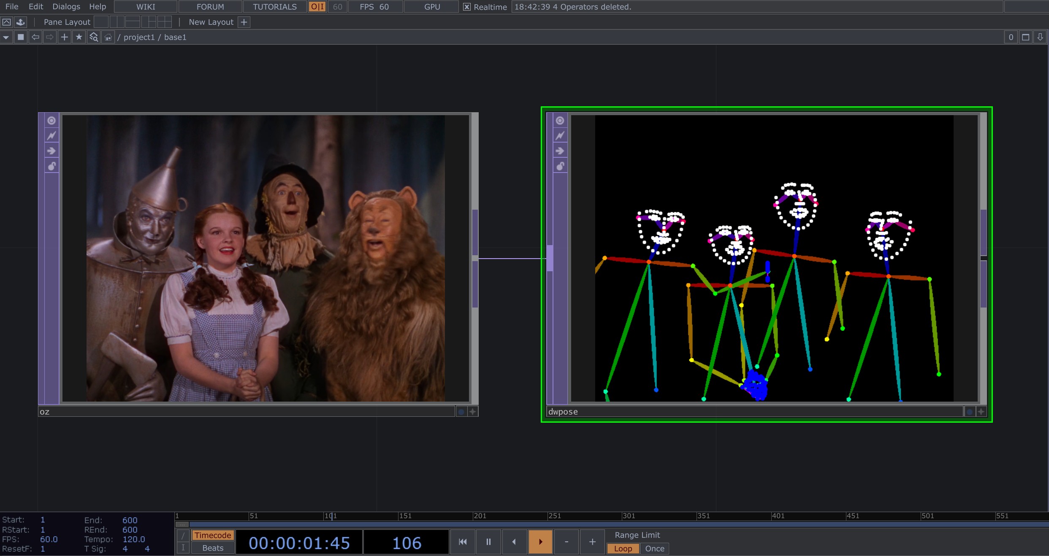Go forward in network history

click(x=50, y=37)
